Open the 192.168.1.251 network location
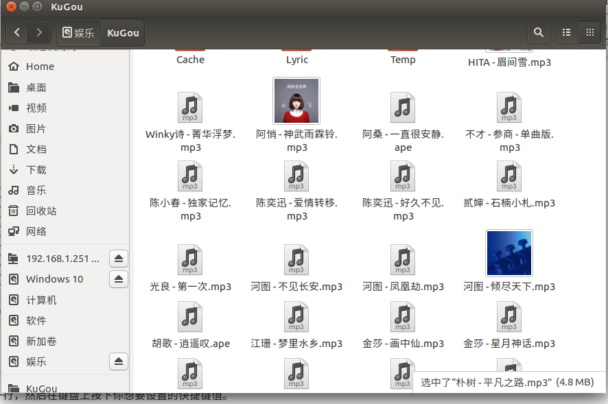Screen dimensions: 608x404 point(54,259)
